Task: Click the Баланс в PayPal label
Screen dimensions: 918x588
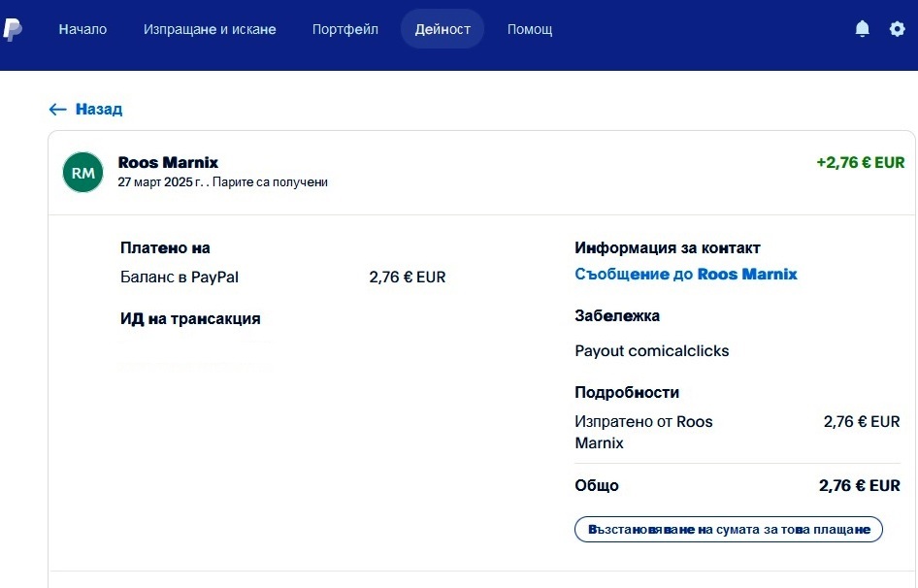Action: tap(180, 277)
